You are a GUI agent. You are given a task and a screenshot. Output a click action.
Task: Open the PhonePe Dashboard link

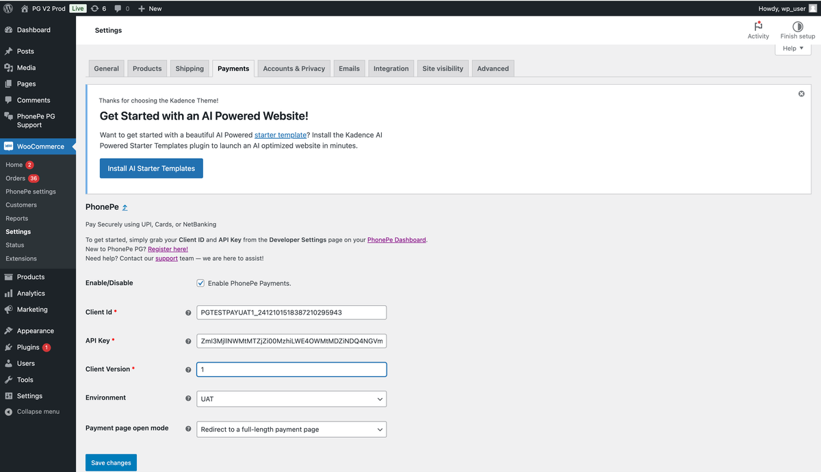click(397, 240)
